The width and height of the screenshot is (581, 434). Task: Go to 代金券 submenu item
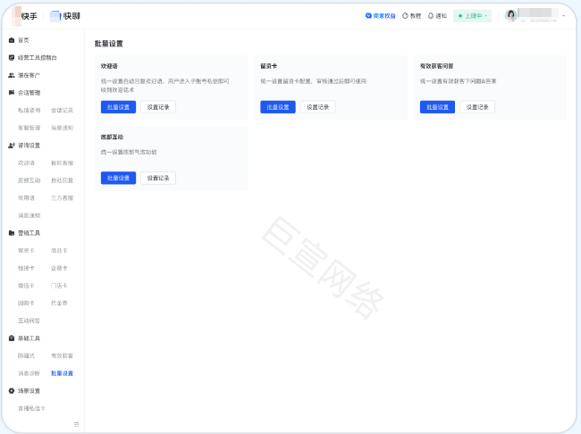[x=59, y=303]
